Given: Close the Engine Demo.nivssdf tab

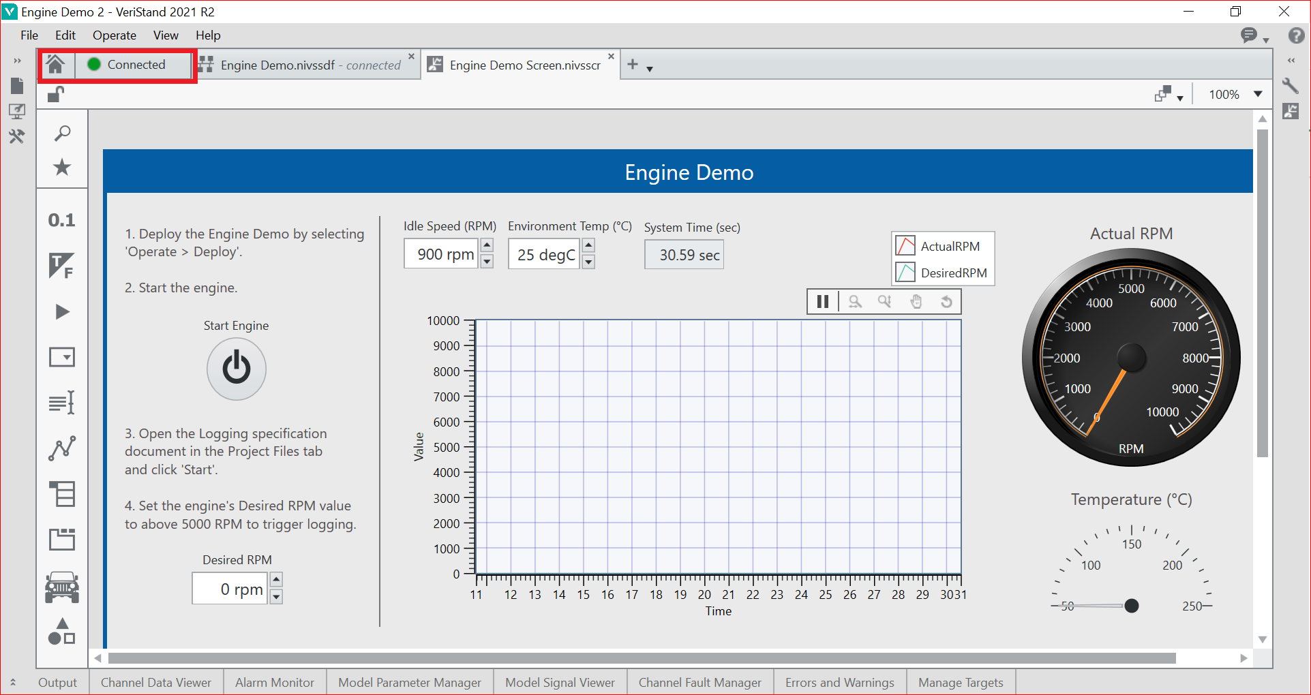Looking at the screenshot, I should pyautogui.click(x=411, y=57).
